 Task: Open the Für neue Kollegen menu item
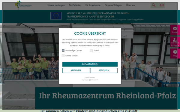pyautogui.click(x=113, y=5)
